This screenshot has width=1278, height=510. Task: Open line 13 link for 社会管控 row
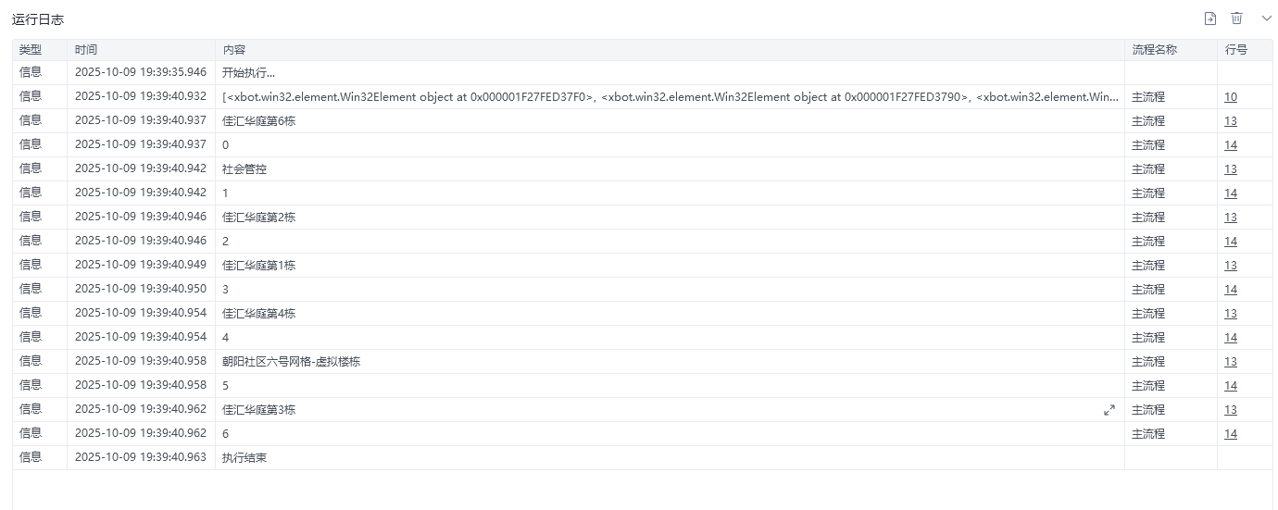[x=1231, y=169]
